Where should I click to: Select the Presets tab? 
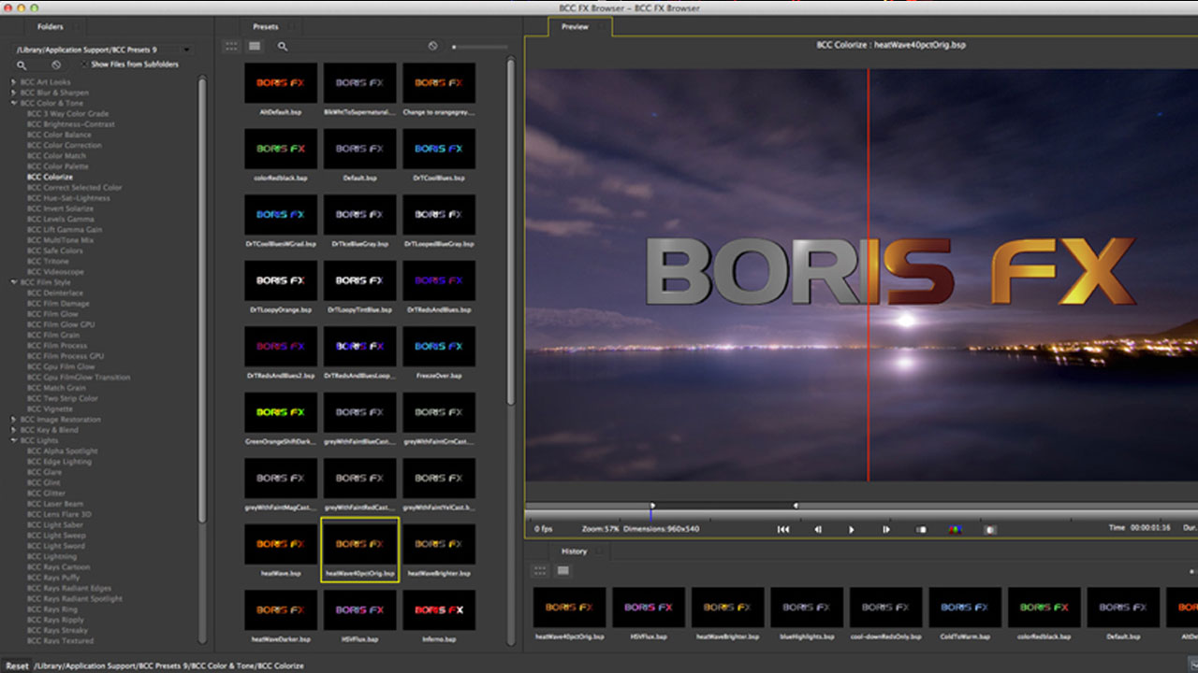pyautogui.click(x=266, y=27)
